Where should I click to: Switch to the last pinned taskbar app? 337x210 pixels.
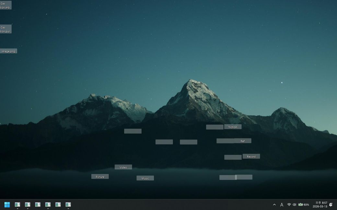(68, 205)
